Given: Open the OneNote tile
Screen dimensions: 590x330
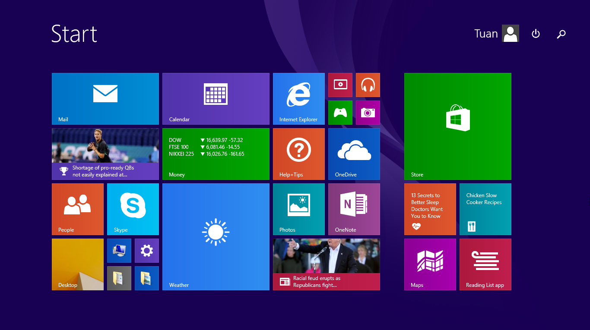Looking at the screenshot, I should point(354,209).
